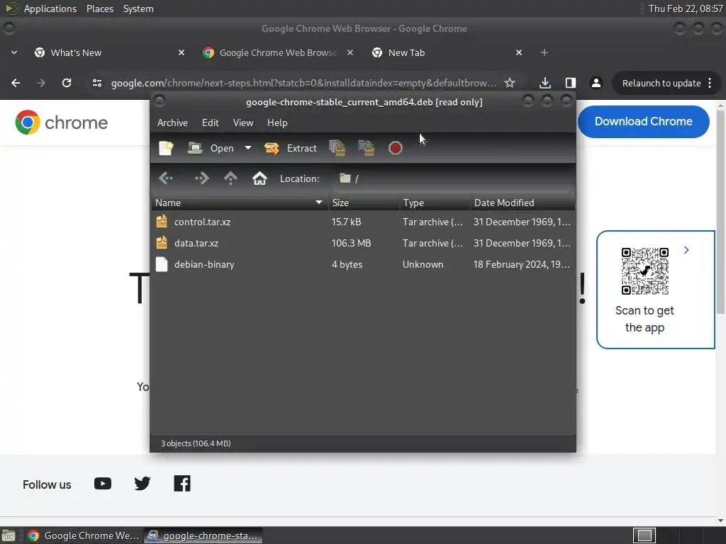Sort by the Date Modified column header
The height and width of the screenshot is (544, 726).
(x=523, y=203)
